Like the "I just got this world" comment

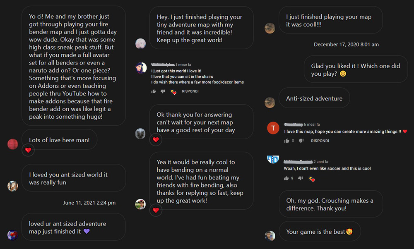(x=154, y=91)
